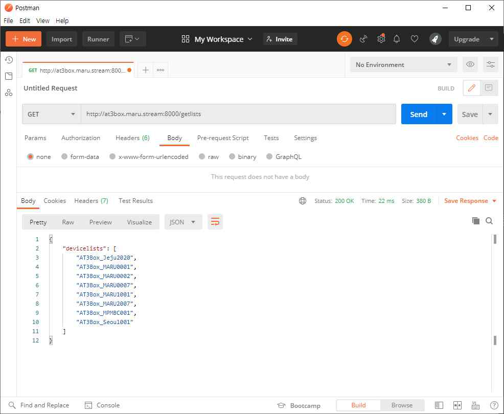Click the Invite button
The height and width of the screenshot is (414, 504).
tap(279, 39)
